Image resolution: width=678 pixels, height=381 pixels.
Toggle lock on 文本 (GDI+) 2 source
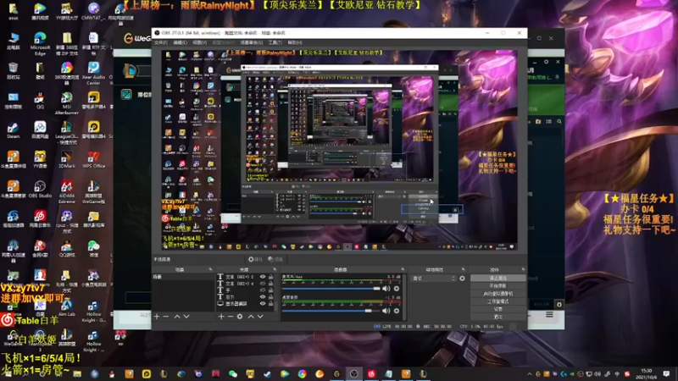pos(270,277)
